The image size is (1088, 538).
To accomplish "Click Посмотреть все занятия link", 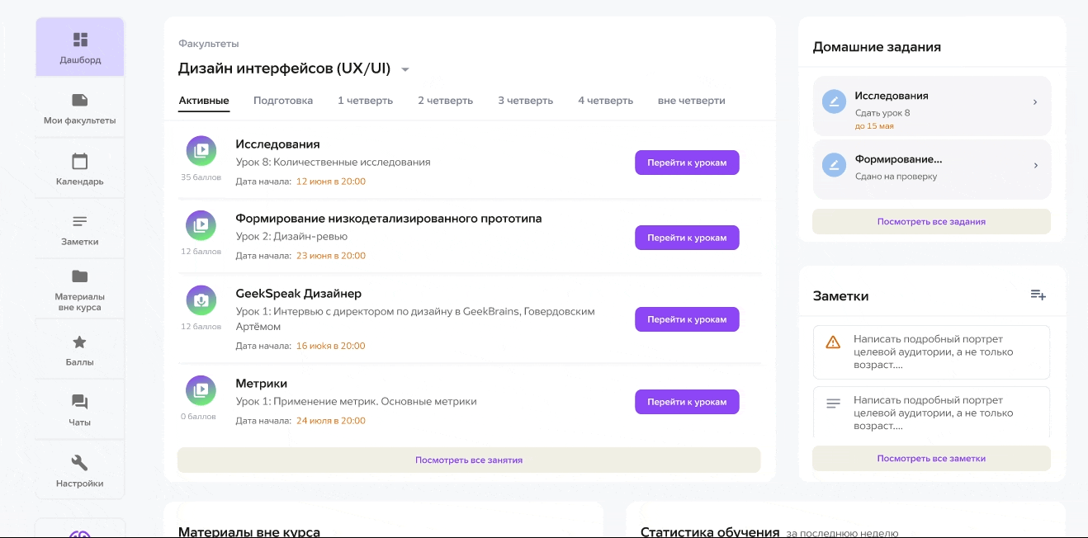I will (x=468, y=460).
